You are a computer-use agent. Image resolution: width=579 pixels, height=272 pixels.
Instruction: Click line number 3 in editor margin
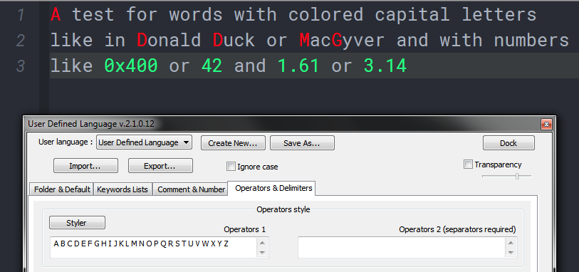[x=21, y=66]
